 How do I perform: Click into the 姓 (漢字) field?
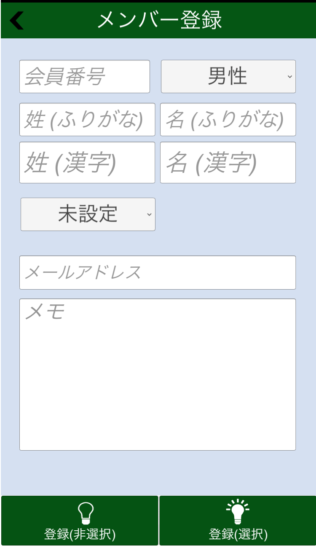87,163
